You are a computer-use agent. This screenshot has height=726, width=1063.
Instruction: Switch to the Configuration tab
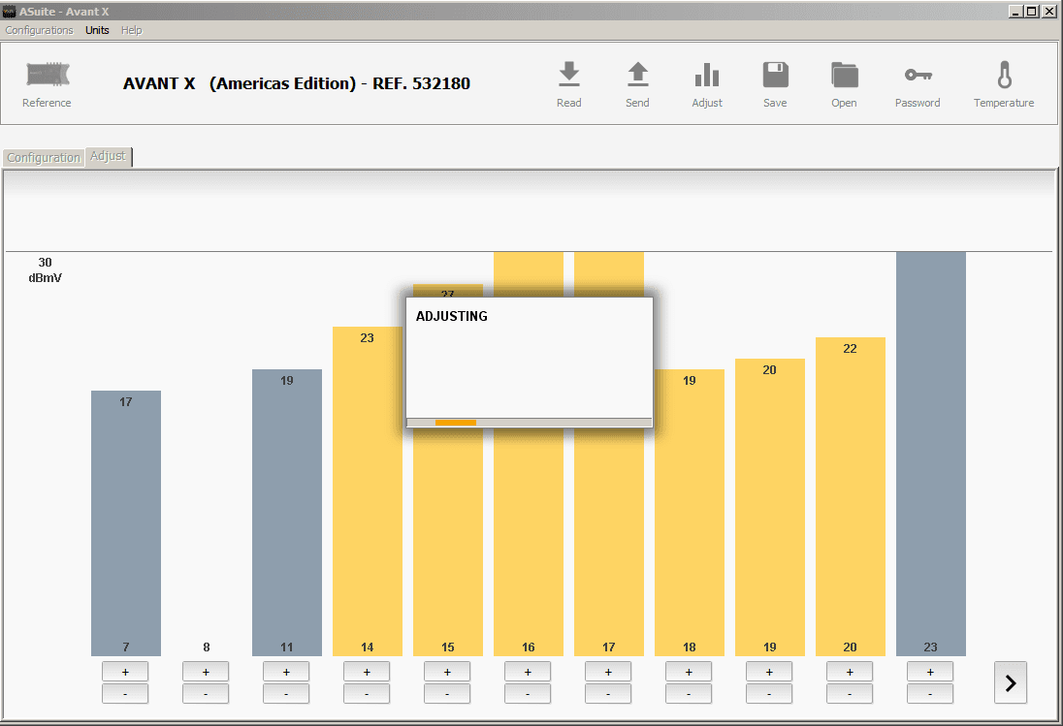coord(44,157)
